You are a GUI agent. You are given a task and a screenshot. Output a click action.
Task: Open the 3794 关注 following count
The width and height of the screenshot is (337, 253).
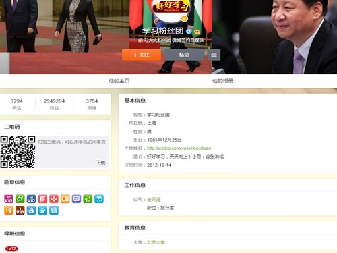point(17,104)
